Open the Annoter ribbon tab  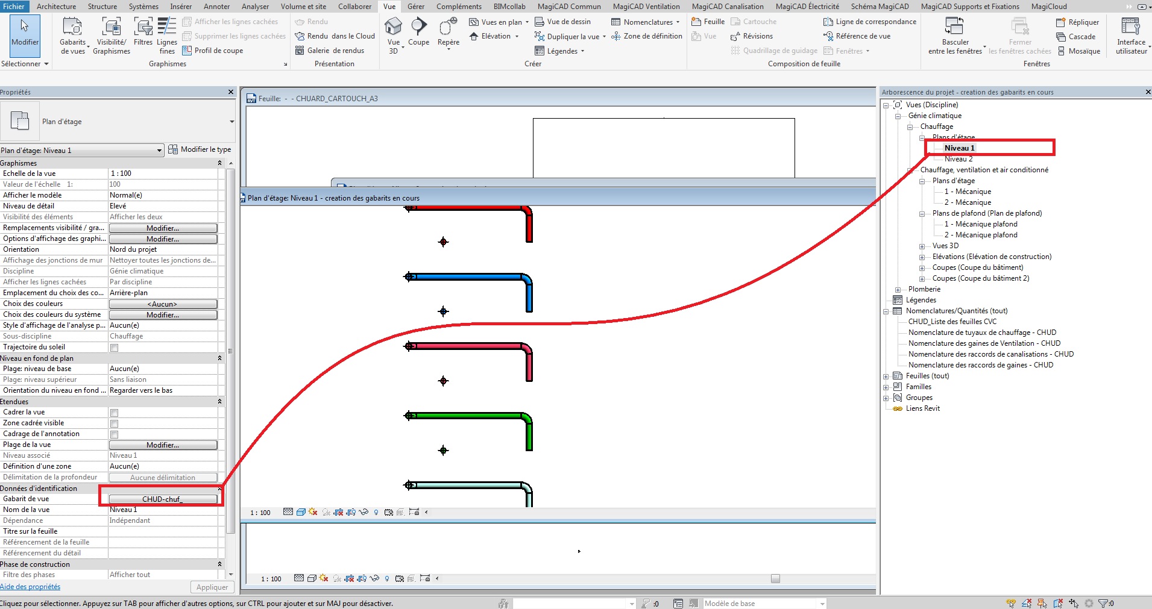click(216, 6)
